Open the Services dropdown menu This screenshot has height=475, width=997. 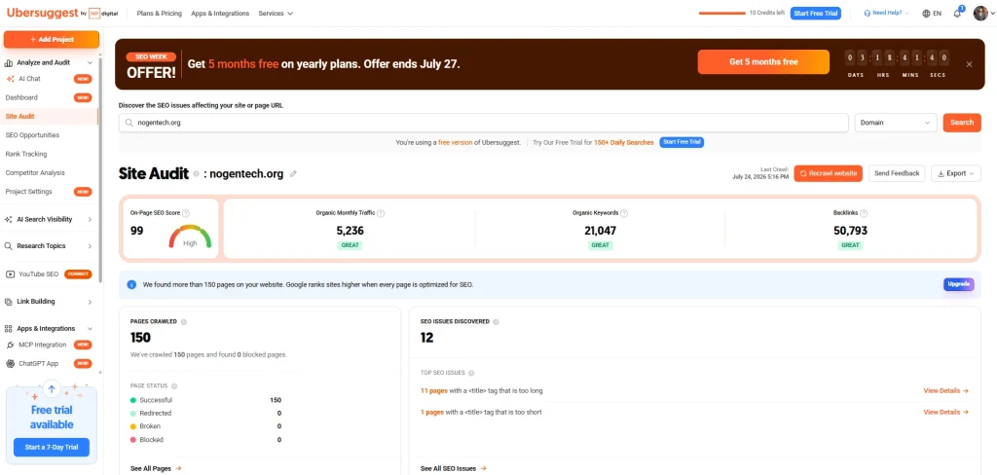(x=276, y=14)
